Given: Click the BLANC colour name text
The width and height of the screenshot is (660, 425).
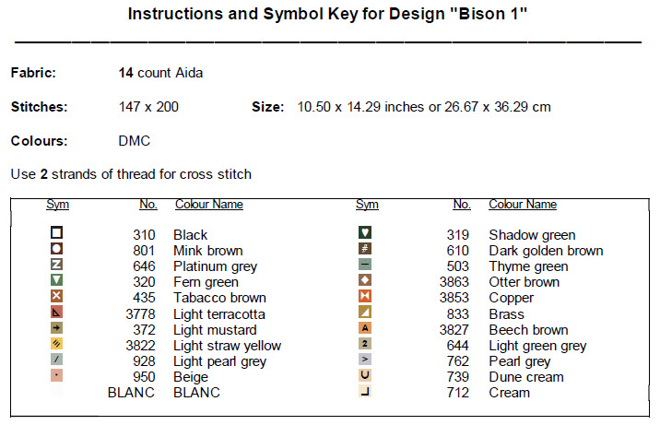Looking at the screenshot, I should point(196,393).
